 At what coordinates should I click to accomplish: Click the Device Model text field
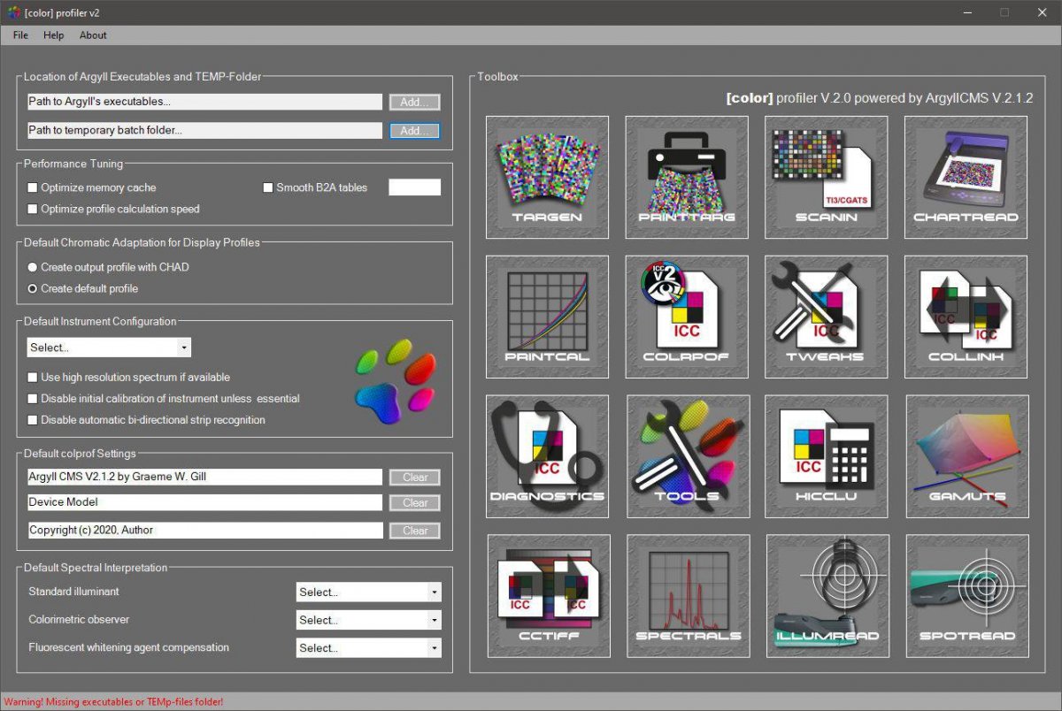tap(204, 502)
